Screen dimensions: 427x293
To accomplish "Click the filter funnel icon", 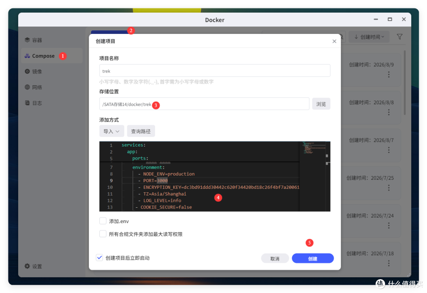I will 399,37.
